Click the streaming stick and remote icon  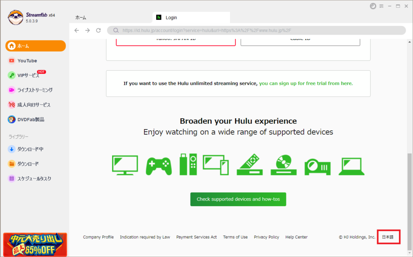[x=188, y=164]
